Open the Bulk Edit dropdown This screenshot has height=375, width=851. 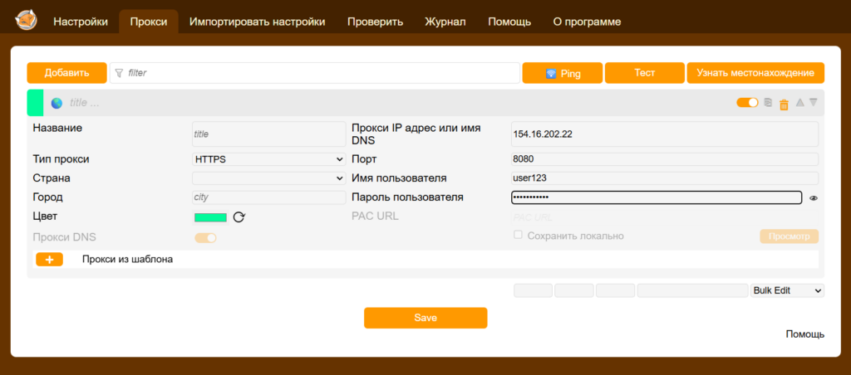tap(788, 290)
